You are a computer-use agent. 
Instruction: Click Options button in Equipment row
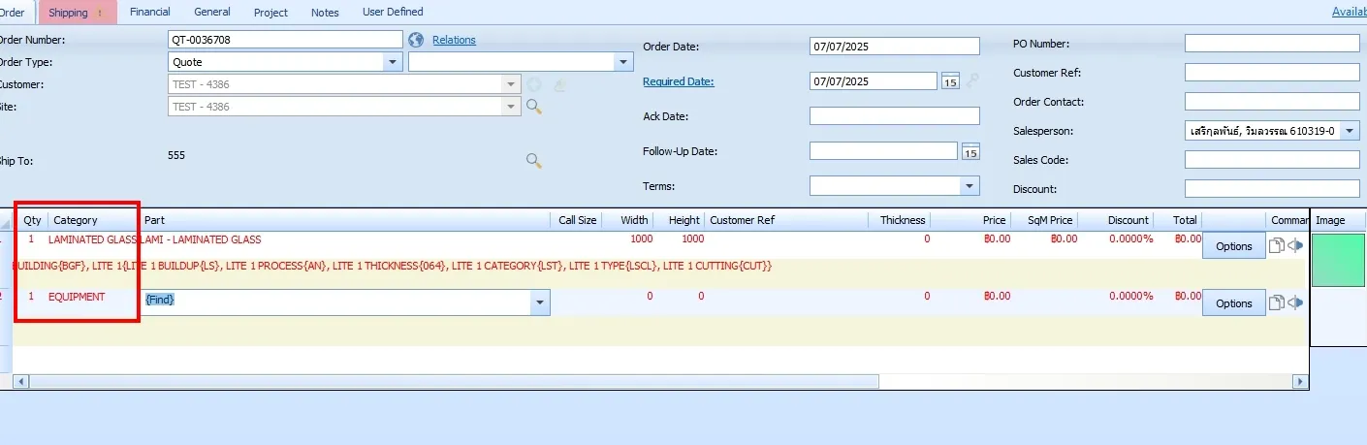coord(1234,303)
